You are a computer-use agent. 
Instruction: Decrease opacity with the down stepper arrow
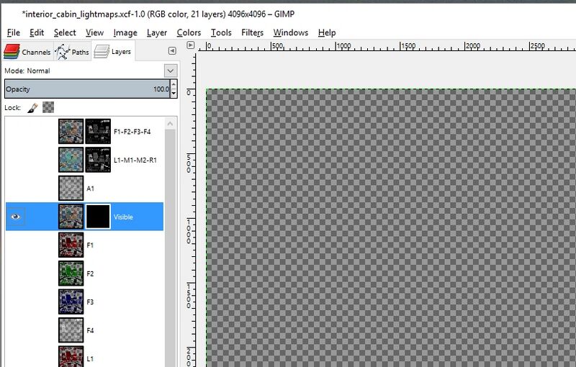point(174,94)
